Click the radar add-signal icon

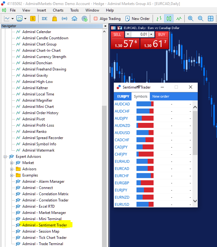click(85, 19)
